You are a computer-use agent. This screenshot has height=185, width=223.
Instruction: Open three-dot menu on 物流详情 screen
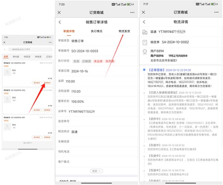point(216,12)
